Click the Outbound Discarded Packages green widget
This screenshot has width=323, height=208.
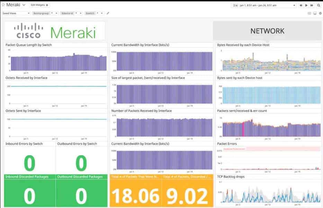82,191
